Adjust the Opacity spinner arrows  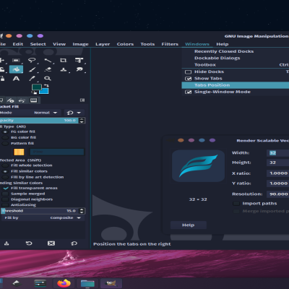82,121
